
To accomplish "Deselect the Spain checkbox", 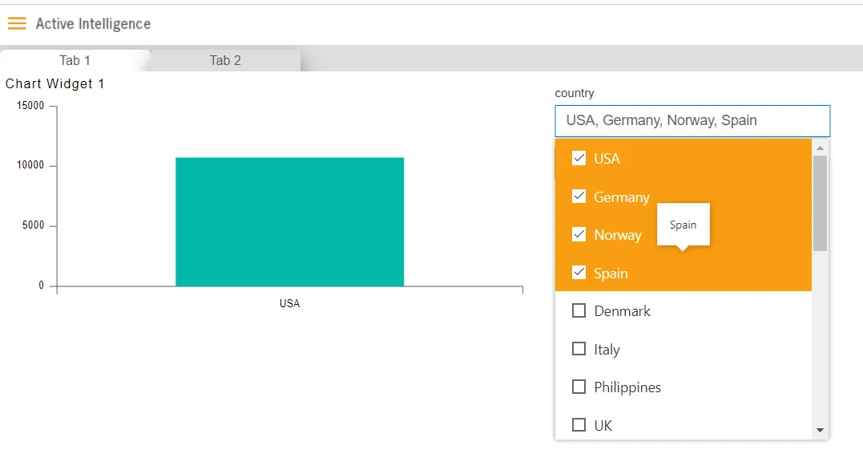I will 579,272.
